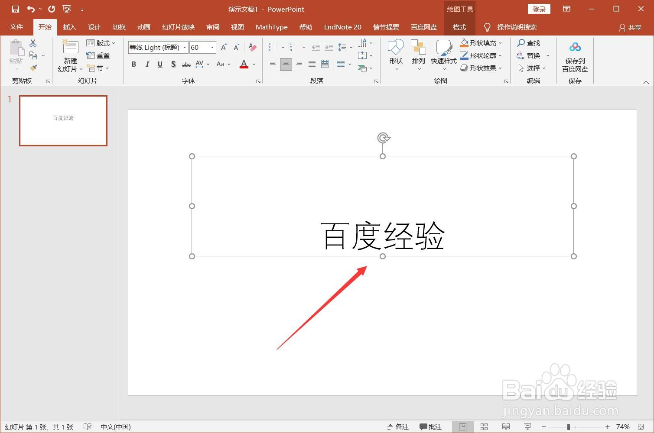Zoom out with the minus button

pyautogui.click(x=544, y=427)
